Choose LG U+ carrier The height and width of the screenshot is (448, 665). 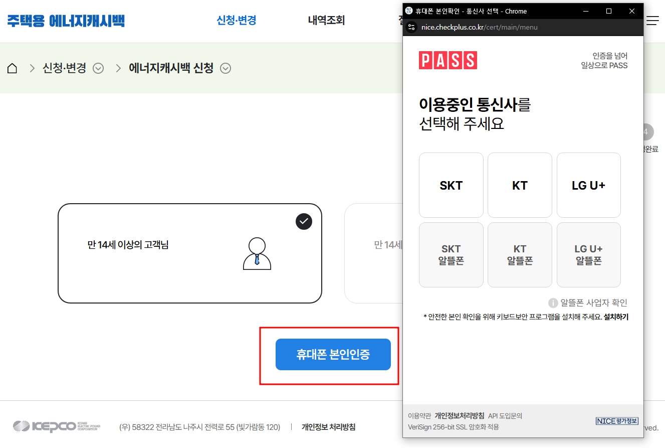(589, 185)
